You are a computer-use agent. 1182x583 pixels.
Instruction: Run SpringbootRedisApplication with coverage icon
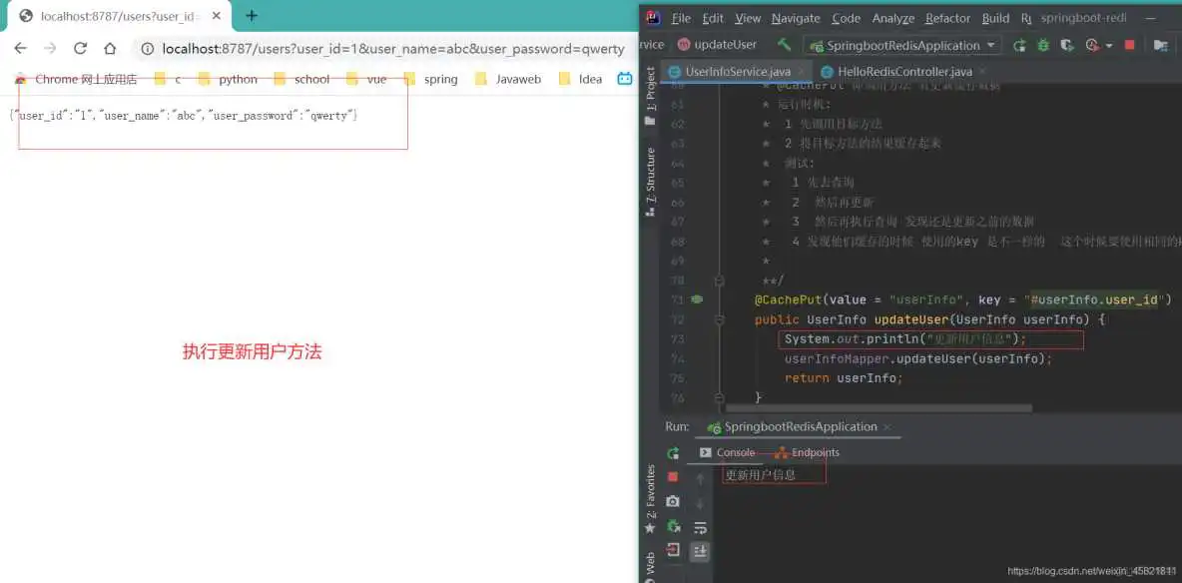tap(1067, 45)
